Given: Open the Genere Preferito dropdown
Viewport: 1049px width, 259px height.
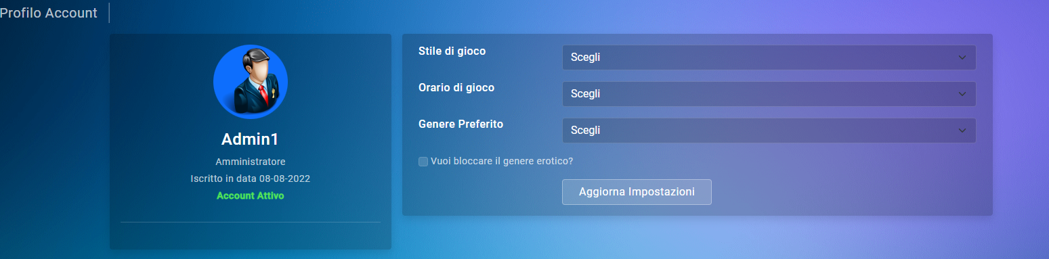Looking at the screenshot, I should [x=769, y=131].
